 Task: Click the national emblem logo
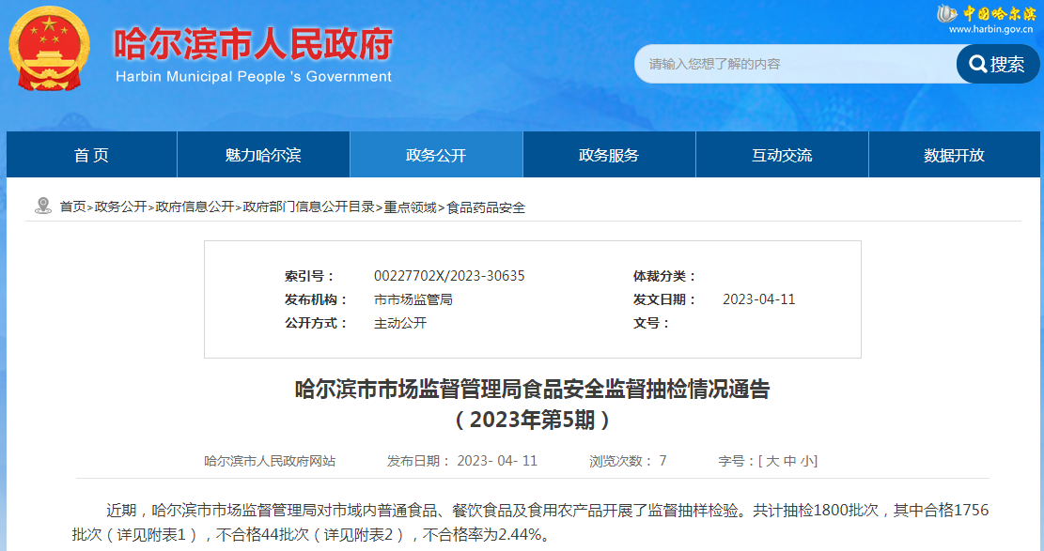click(49, 47)
